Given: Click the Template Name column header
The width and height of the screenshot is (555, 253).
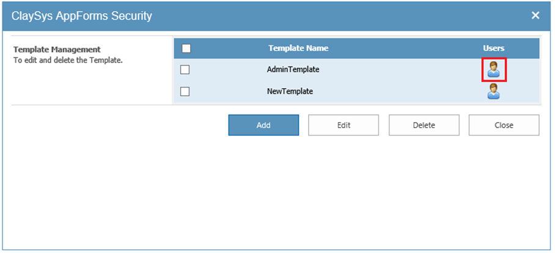Looking at the screenshot, I should (298, 48).
